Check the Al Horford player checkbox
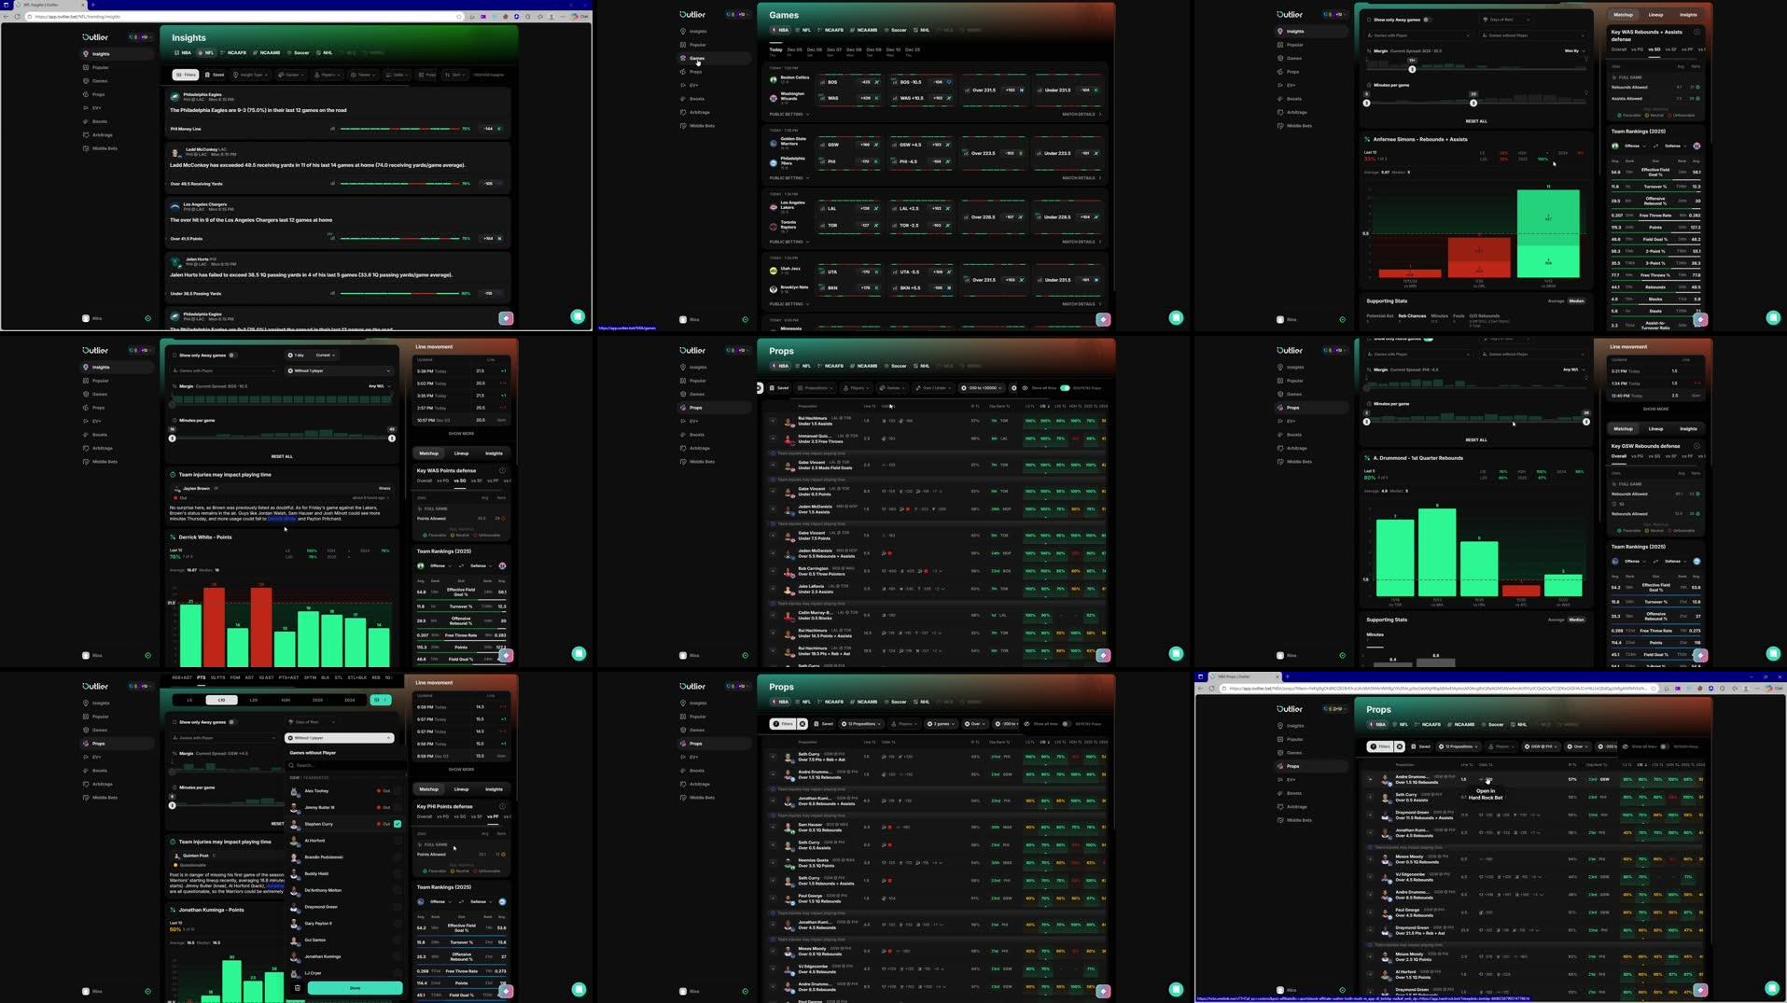 398,841
